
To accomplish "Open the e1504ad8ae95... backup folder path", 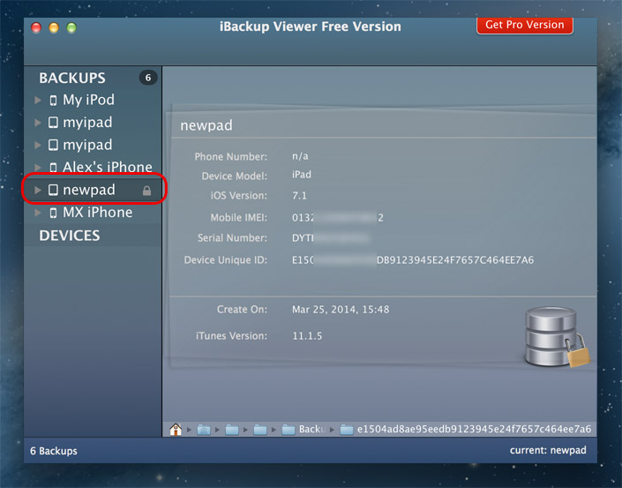I will pos(466,429).
